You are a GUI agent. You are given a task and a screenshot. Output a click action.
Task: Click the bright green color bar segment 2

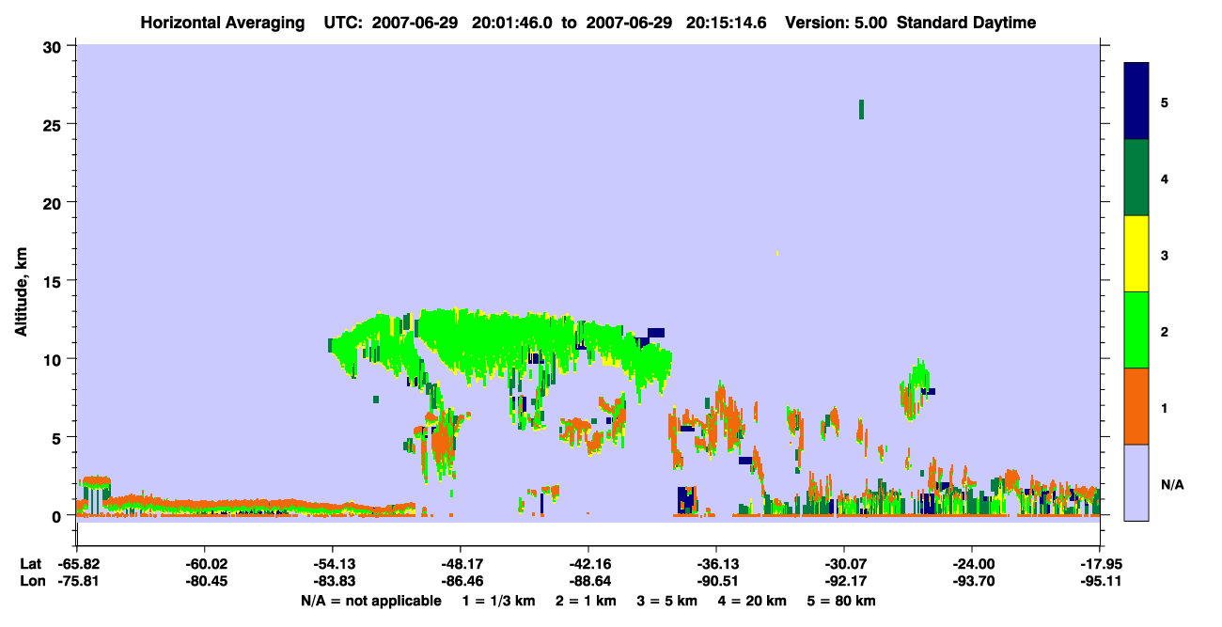click(1136, 330)
